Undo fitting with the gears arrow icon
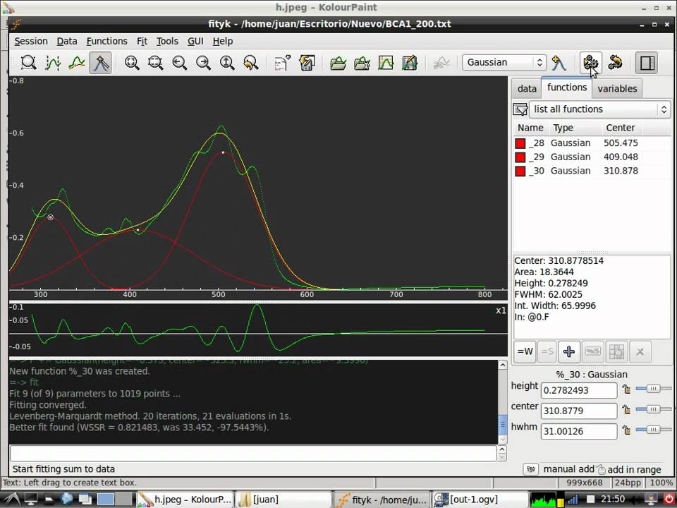 (615, 63)
